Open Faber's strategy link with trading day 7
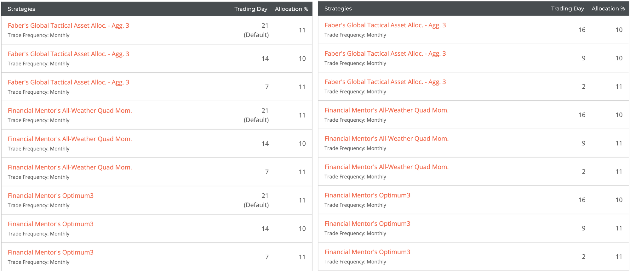 [x=68, y=82]
